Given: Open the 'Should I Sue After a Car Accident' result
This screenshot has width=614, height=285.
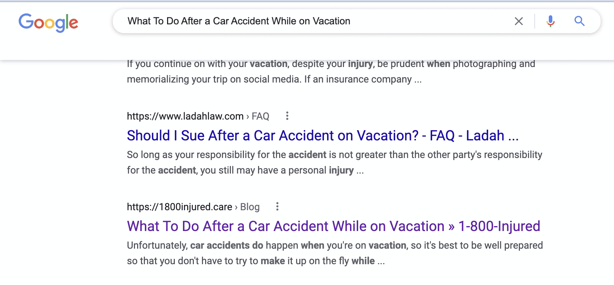Looking at the screenshot, I should [323, 135].
